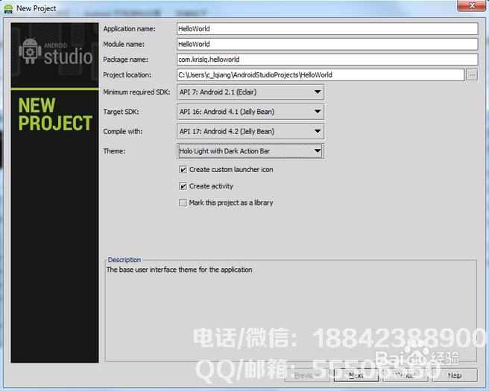This screenshot has height=391, width=489.
Task: Click the 'Minimum required SDK:' label
Action: [x=136, y=92]
